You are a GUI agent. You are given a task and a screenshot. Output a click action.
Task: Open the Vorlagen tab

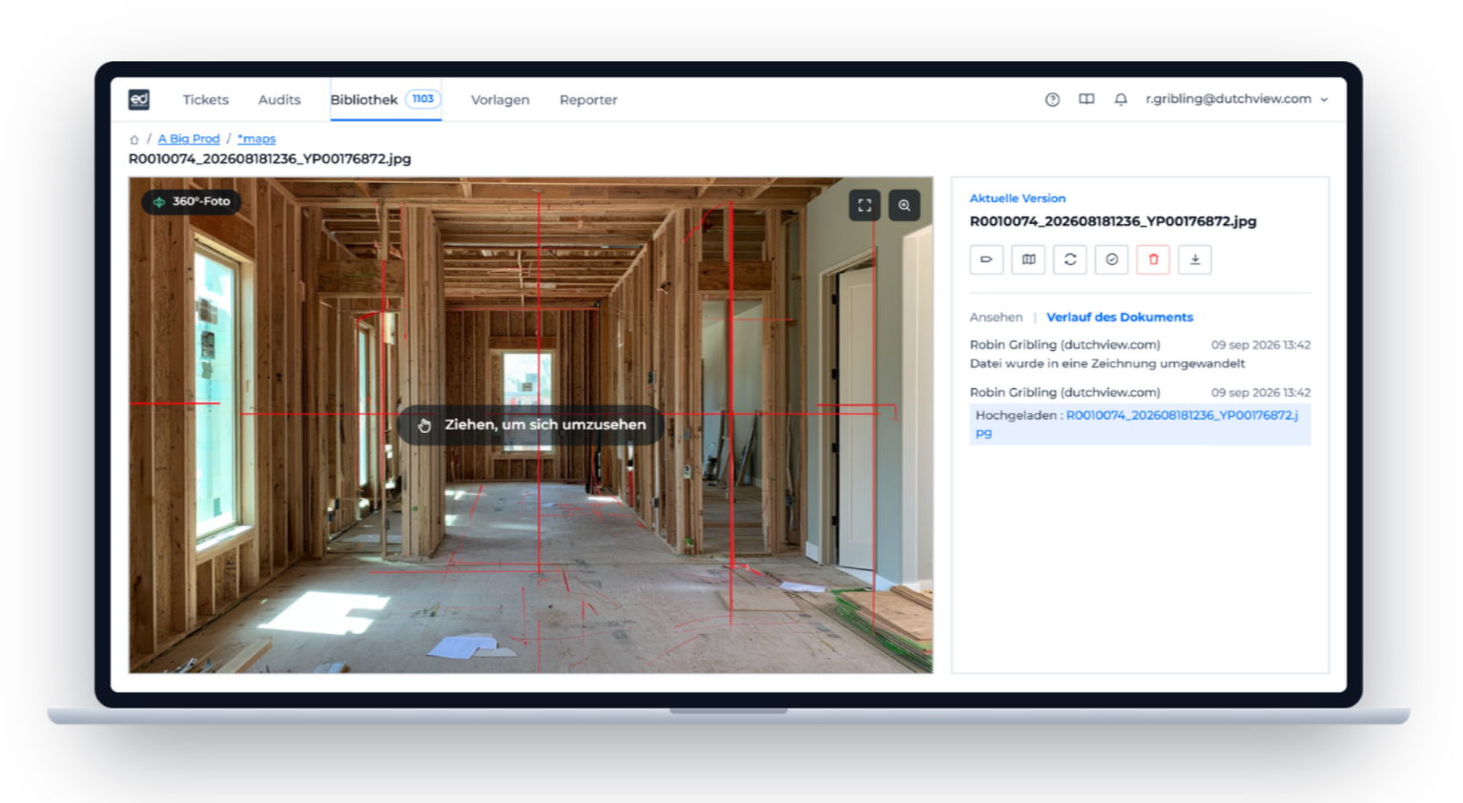(500, 99)
